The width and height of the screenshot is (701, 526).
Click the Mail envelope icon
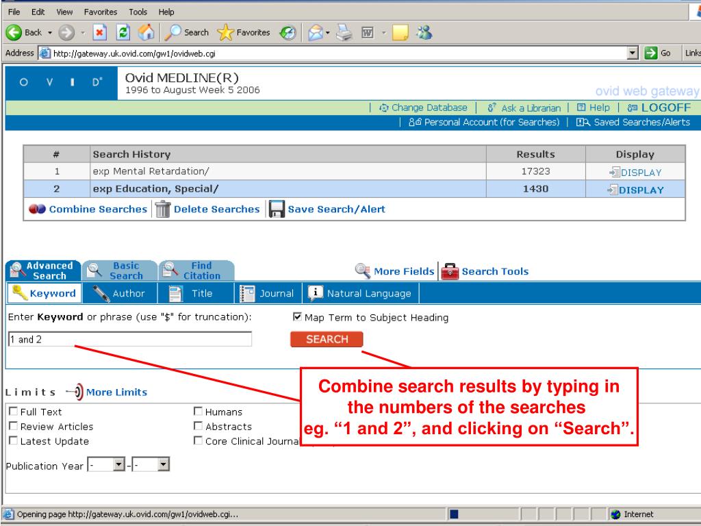click(x=315, y=33)
